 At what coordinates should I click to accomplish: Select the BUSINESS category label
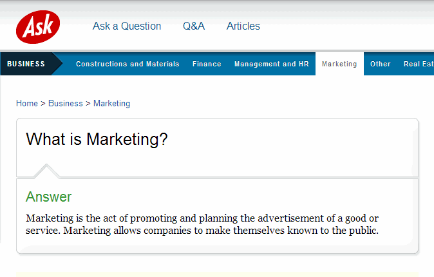[x=26, y=64]
